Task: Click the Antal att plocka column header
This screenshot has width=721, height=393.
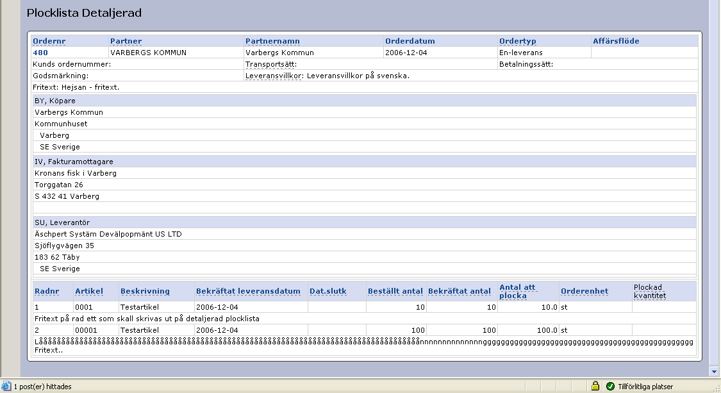Action: tap(517, 291)
